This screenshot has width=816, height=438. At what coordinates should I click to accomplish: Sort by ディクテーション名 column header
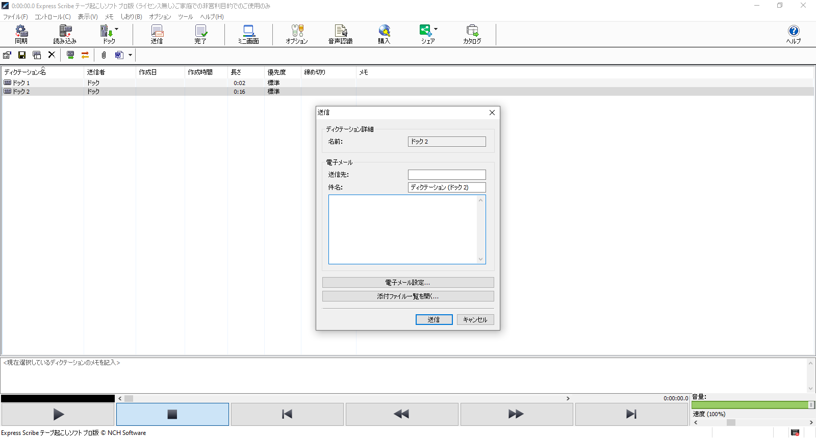click(43, 72)
